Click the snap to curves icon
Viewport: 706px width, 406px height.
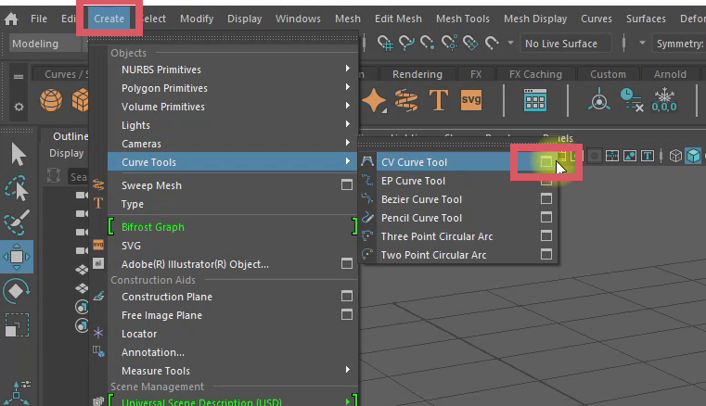(406, 44)
